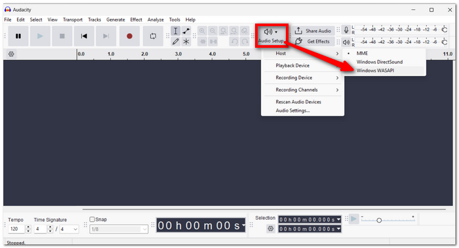This screenshot has width=459, height=248.
Task: Open selection end time format dropdown
Action: tap(339, 229)
